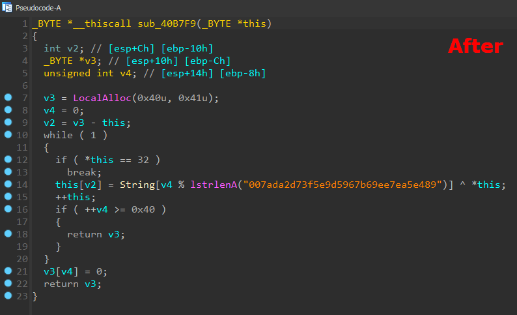
Task: Select lstrlenA function call
Action: pyautogui.click(x=214, y=185)
